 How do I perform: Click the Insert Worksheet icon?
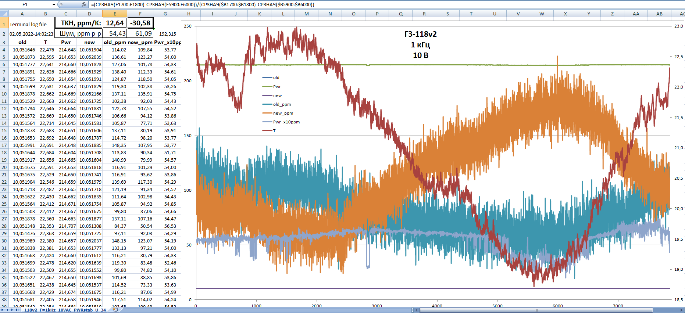[x=115, y=310]
